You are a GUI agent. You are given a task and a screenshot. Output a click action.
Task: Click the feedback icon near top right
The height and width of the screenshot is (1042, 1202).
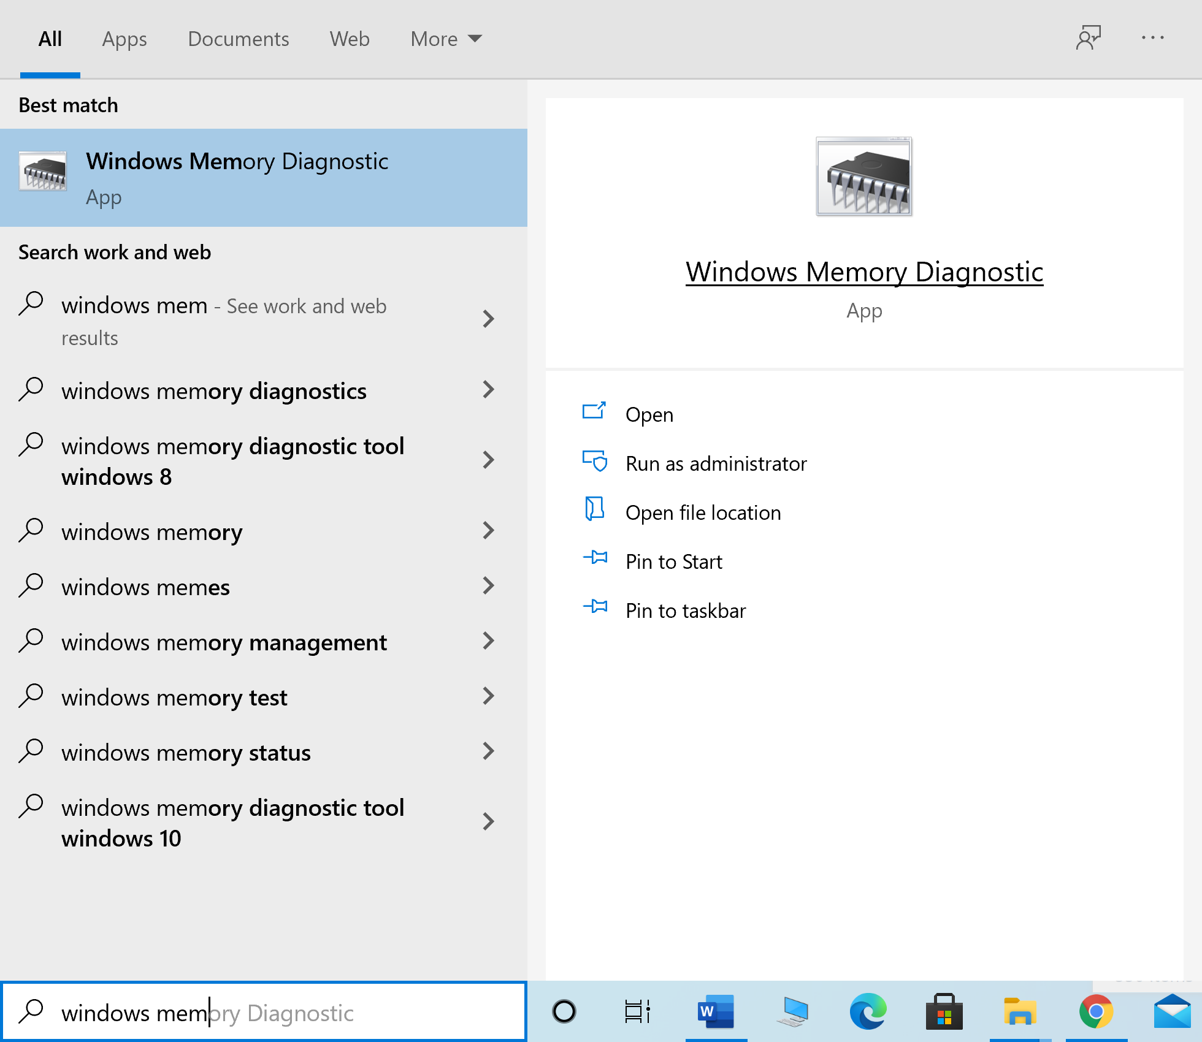pyautogui.click(x=1089, y=38)
